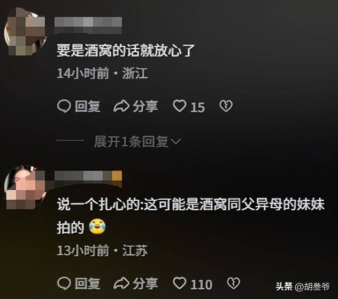This screenshot has width=338, height=299.
Task: Click 分享 text on the Zhejiang comment
Action: [x=145, y=106]
